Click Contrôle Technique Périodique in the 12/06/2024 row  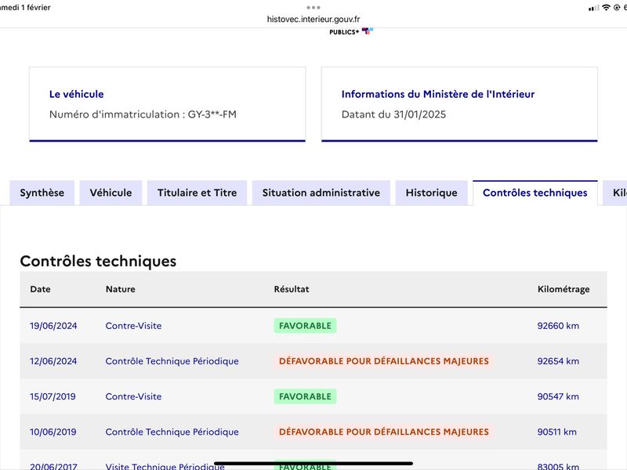pos(172,361)
